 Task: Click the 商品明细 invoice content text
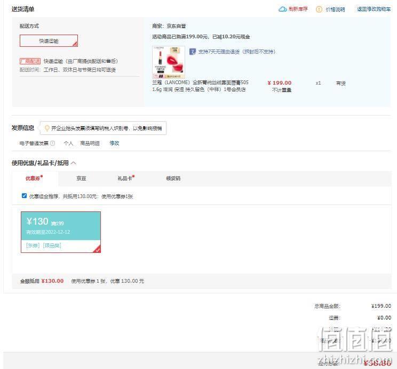[x=90, y=143]
